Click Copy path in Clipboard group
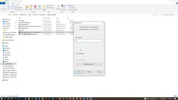 (x=18, y=8)
